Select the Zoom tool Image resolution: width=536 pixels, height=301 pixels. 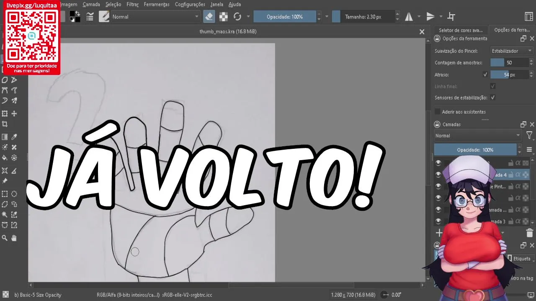click(5, 238)
